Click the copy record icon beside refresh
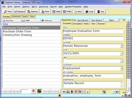 (80, 92)
